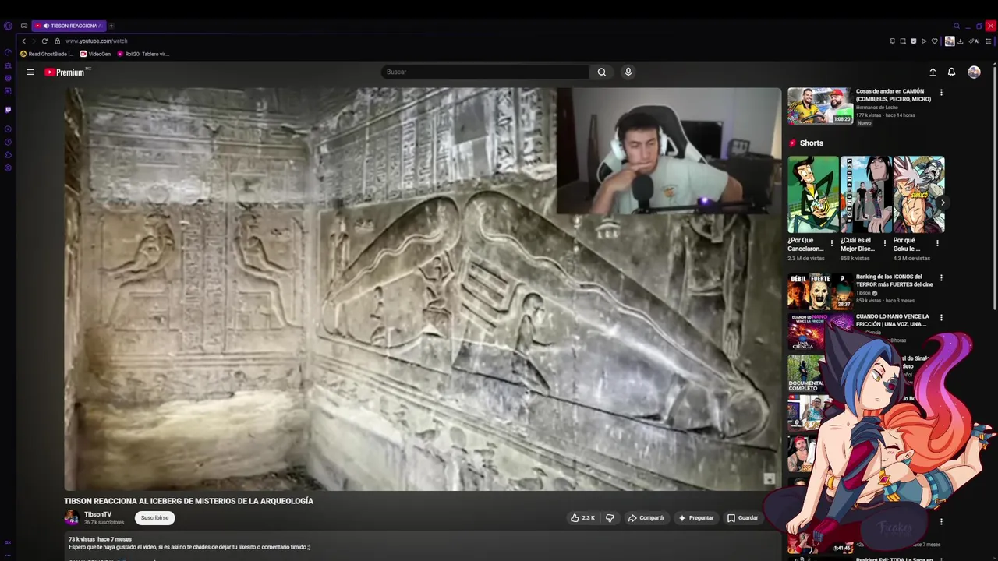Open CUANDO LO NANO VENCE LA FRICCIÓN title
Viewport: 998px width, 561px height.
[893, 320]
